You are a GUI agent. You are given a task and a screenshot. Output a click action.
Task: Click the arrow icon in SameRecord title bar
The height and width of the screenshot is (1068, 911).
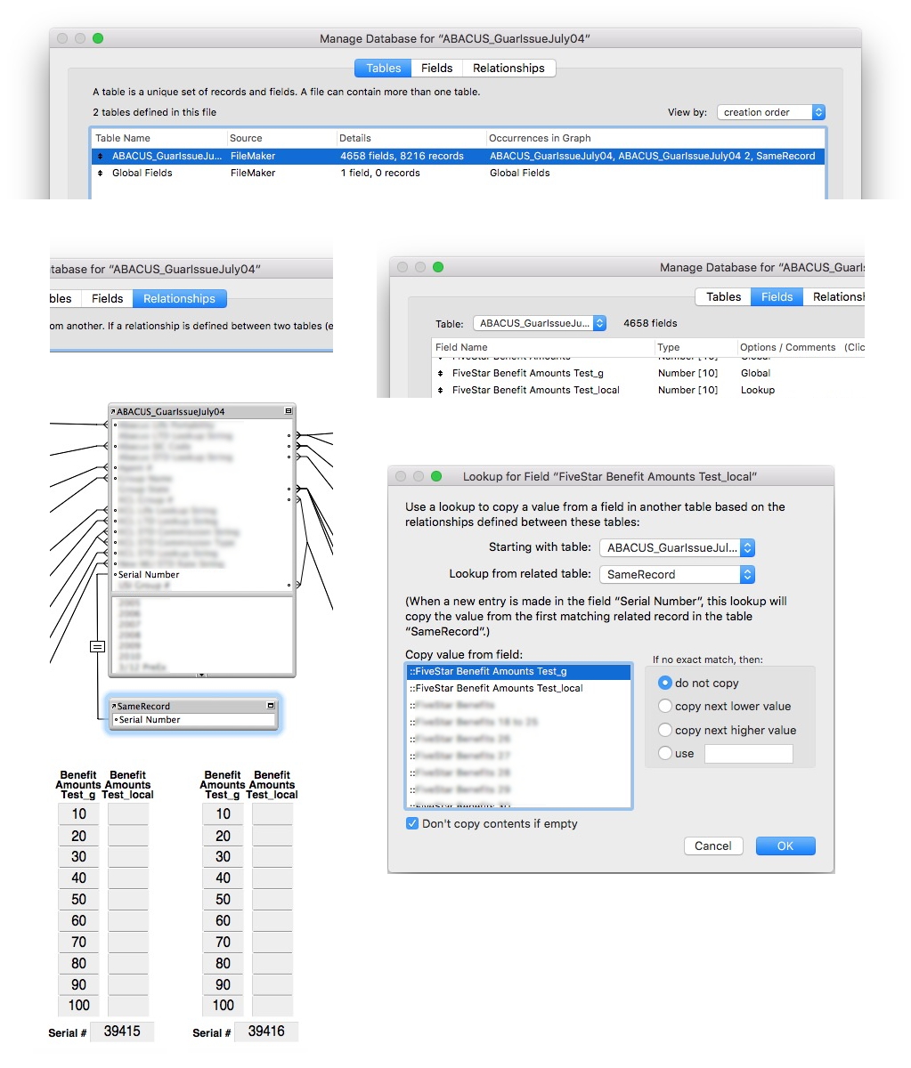tap(114, 706)
